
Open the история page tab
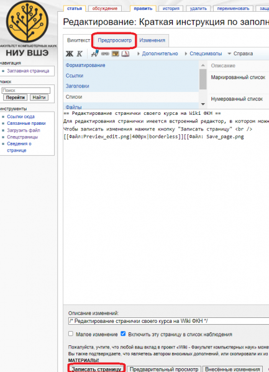(x=171, y=9)
